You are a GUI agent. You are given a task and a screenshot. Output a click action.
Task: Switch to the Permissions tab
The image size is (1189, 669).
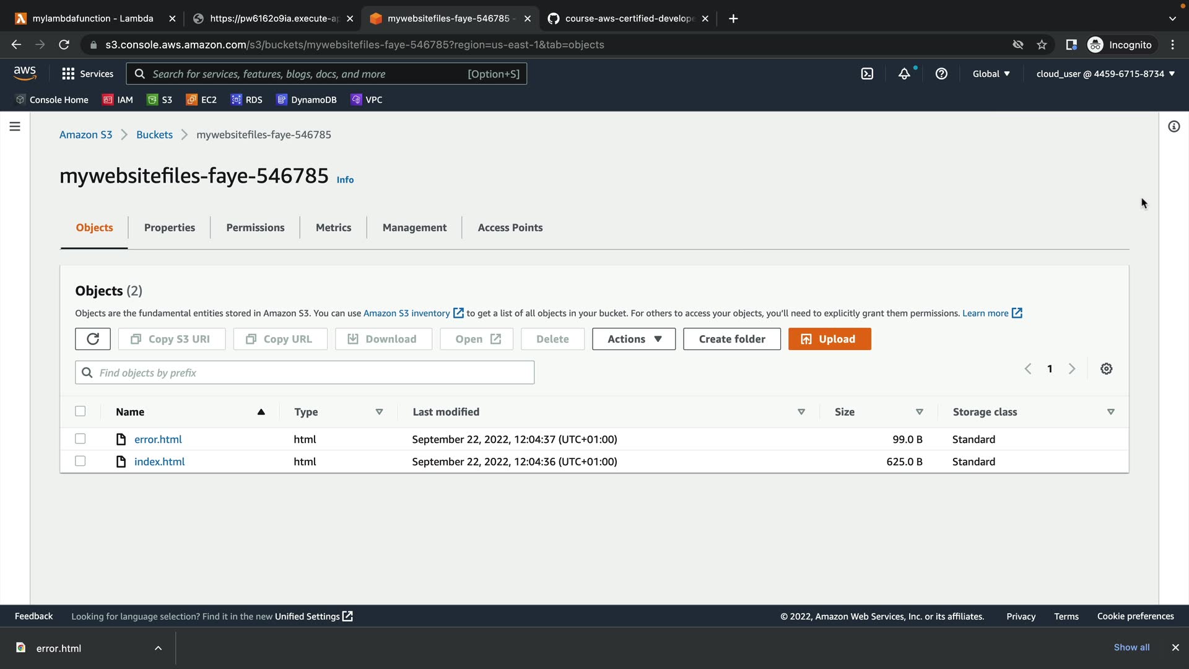[x=255, y=227]
